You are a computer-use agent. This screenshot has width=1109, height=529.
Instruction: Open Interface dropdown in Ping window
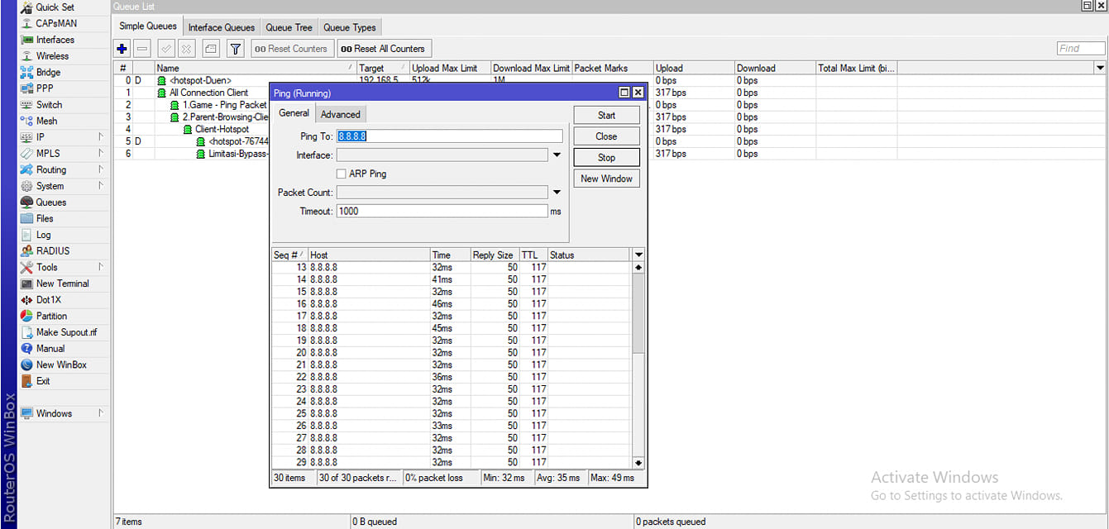click(x=557, y=155)
